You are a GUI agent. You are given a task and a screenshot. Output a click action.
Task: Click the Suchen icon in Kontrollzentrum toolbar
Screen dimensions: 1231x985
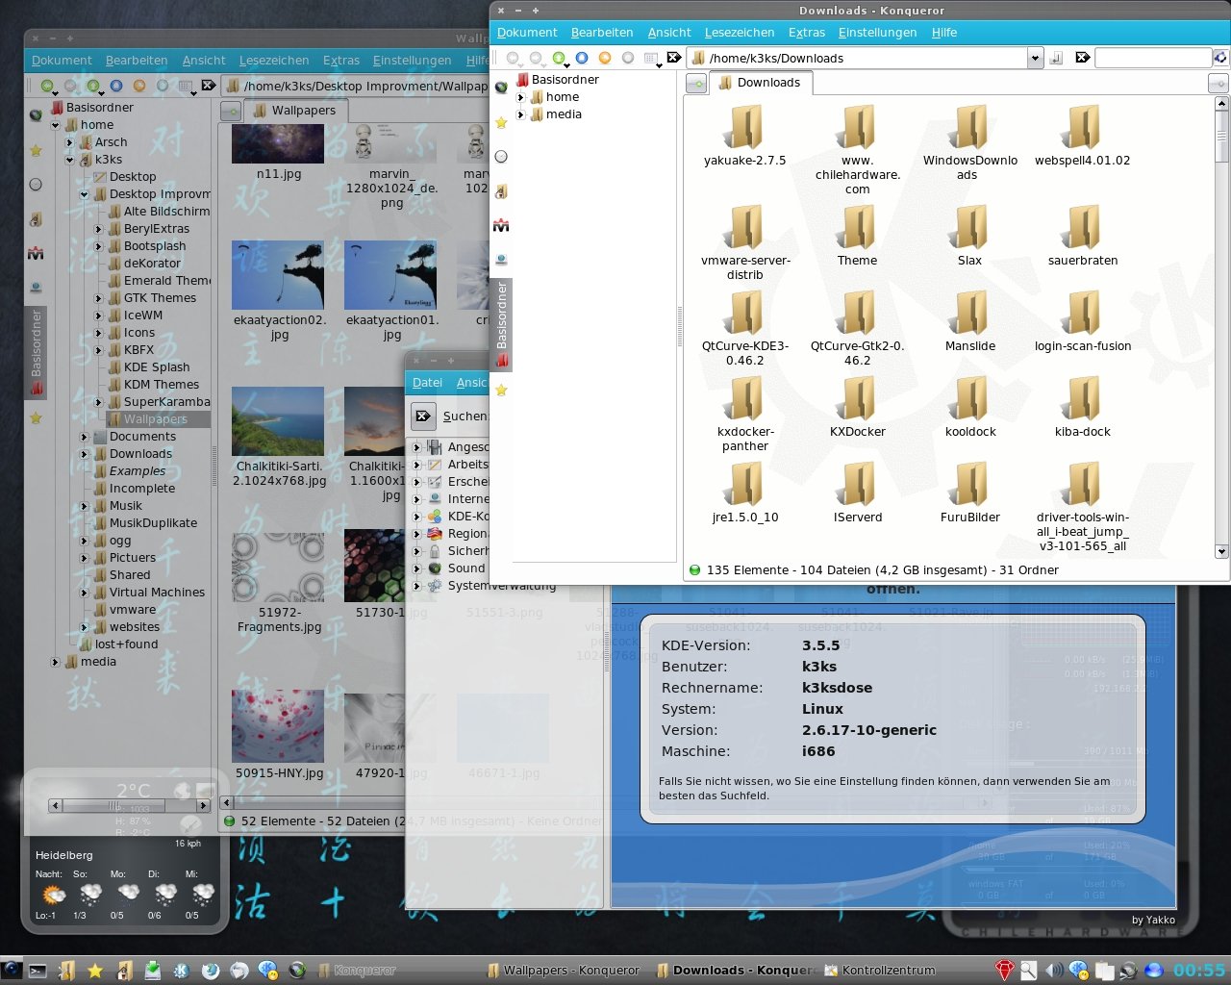pos(423,417)
